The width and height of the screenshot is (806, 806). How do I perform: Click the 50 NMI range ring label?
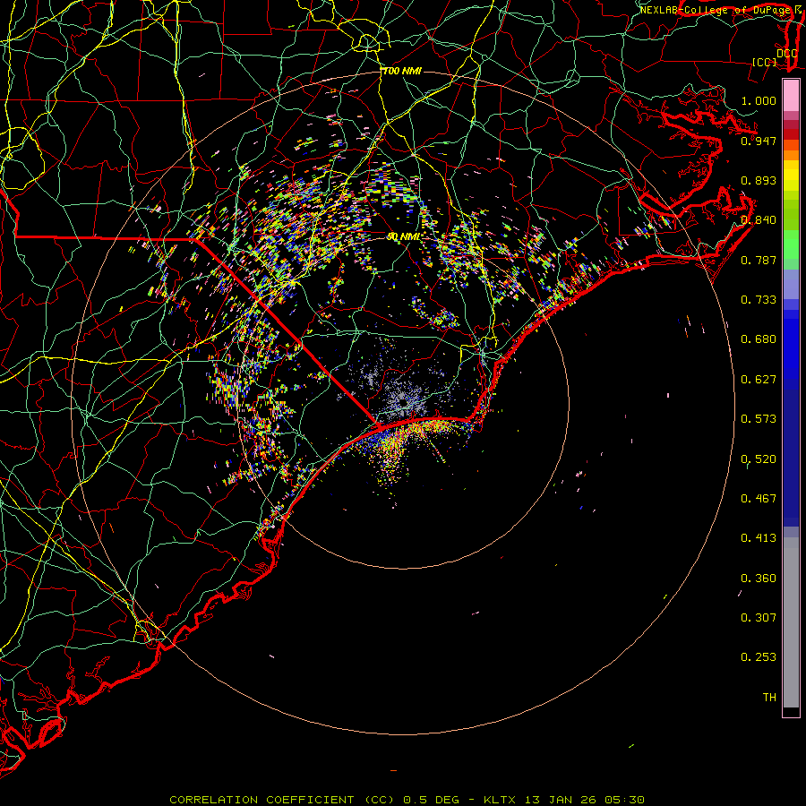pos(403,236)
